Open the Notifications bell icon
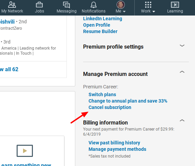 tap(94, 5)
